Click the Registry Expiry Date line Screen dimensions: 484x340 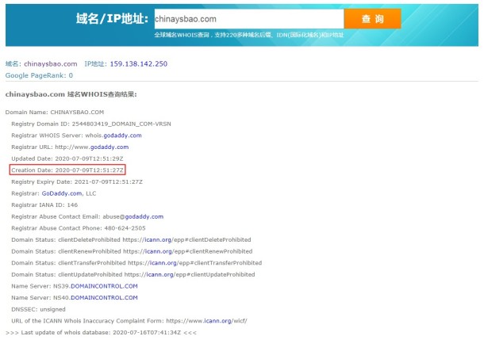coord(77,181)
